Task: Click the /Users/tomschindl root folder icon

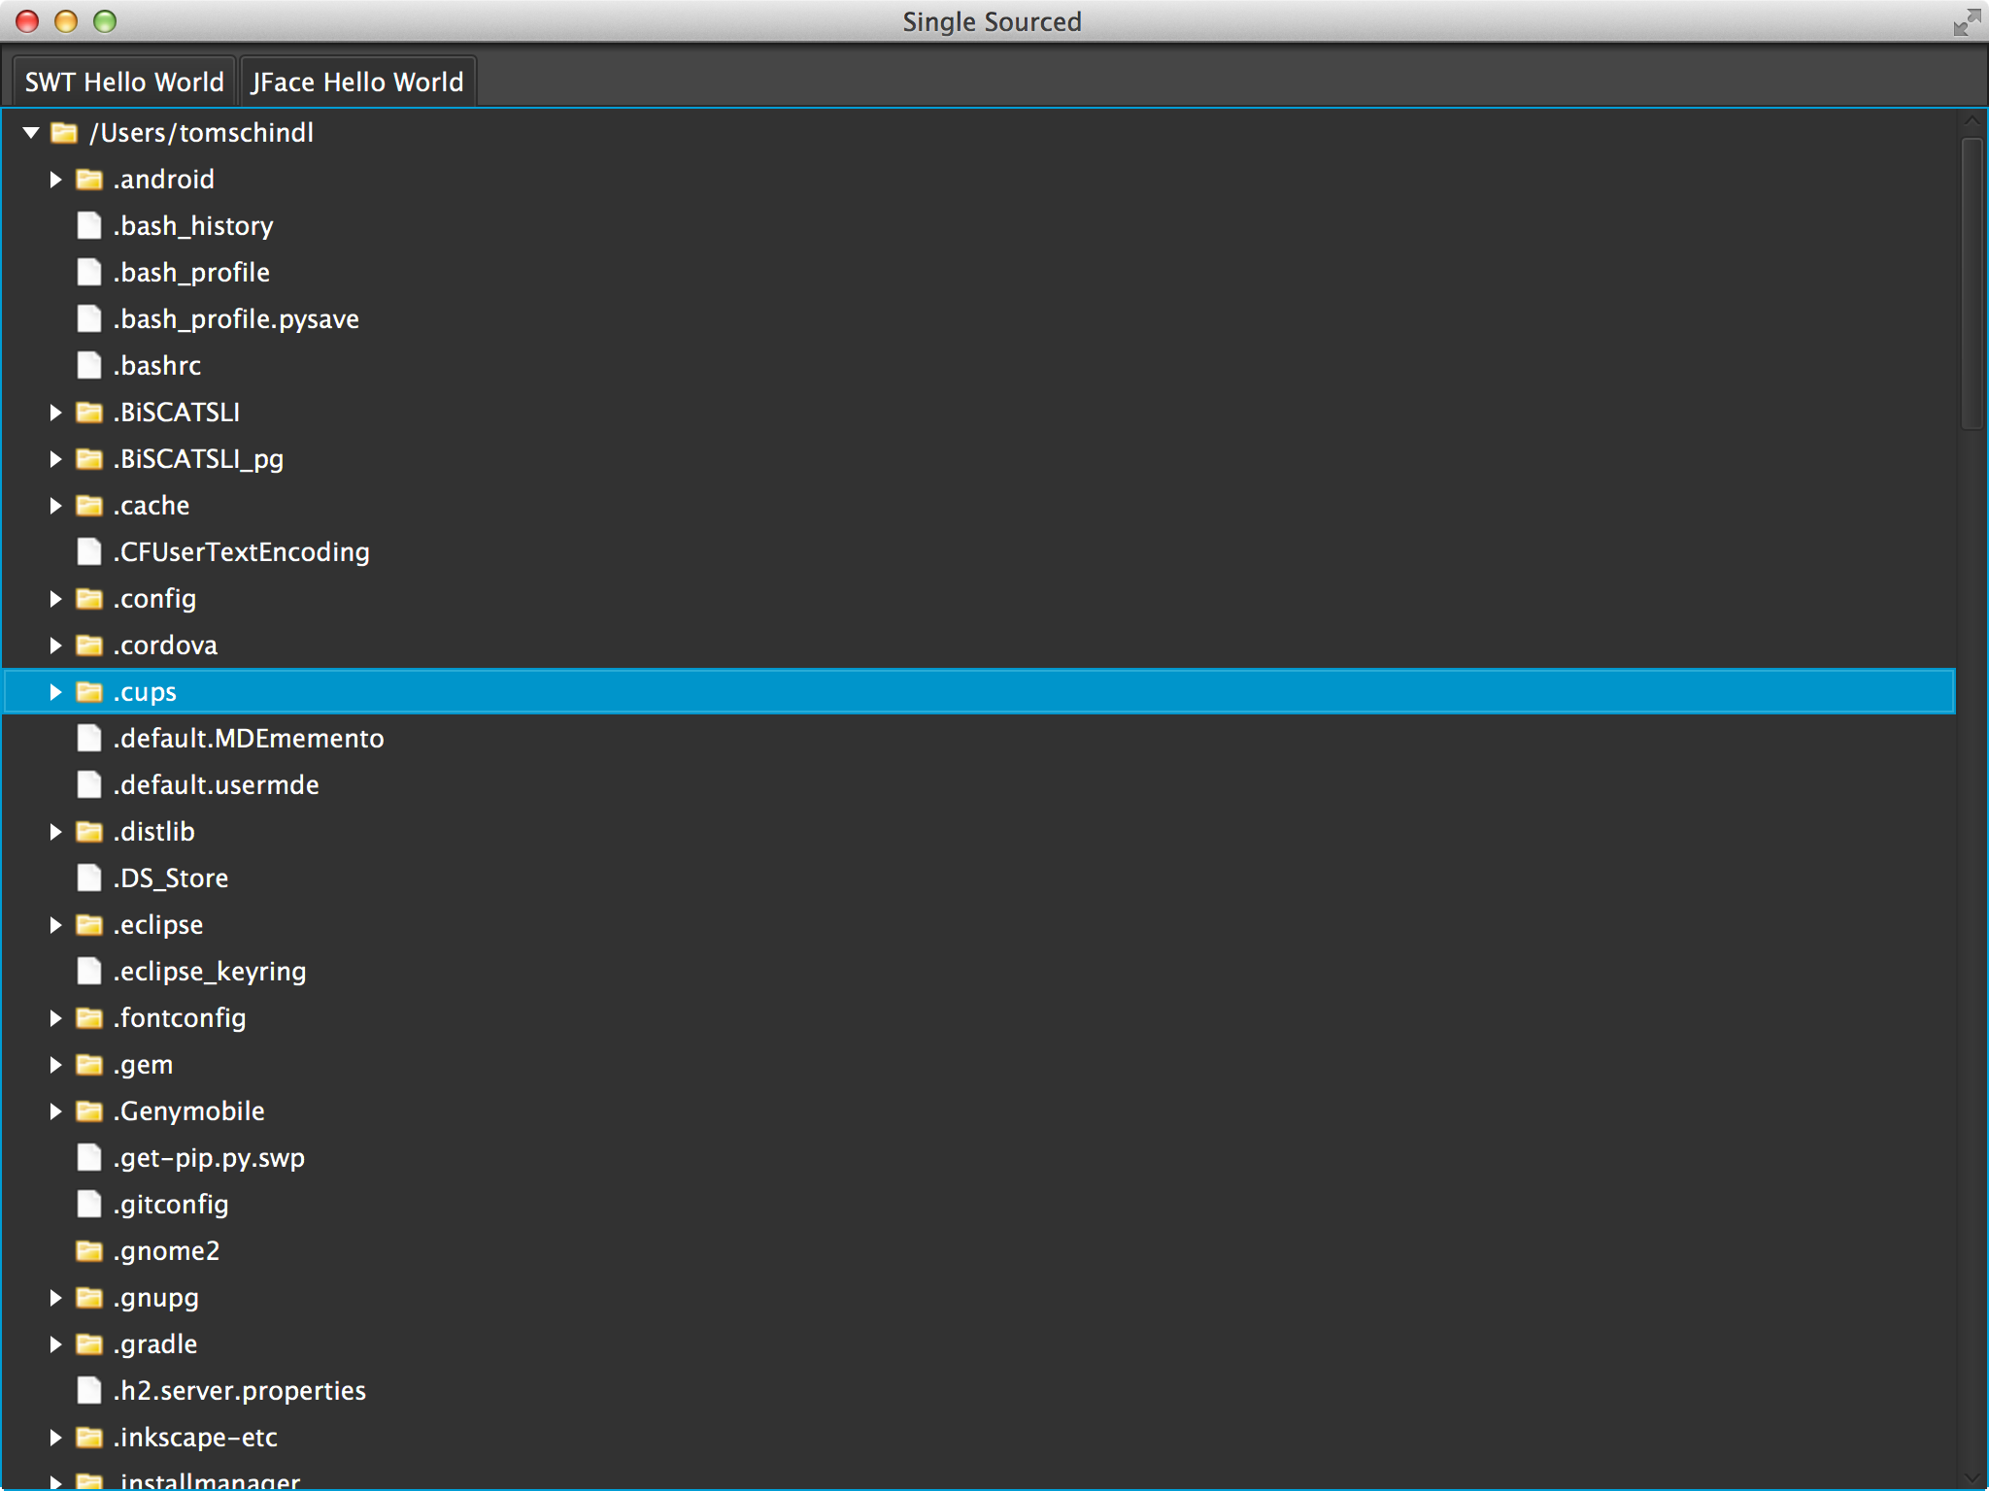Action: tap(64, 133)
